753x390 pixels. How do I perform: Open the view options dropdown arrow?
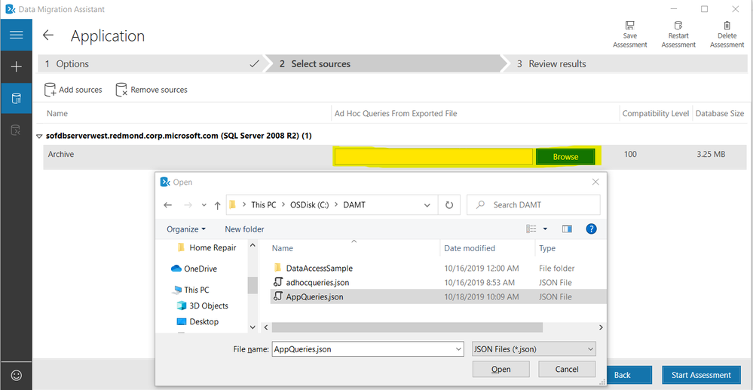545,229
